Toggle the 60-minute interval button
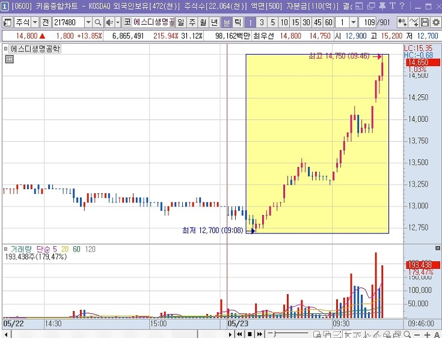 329,22
